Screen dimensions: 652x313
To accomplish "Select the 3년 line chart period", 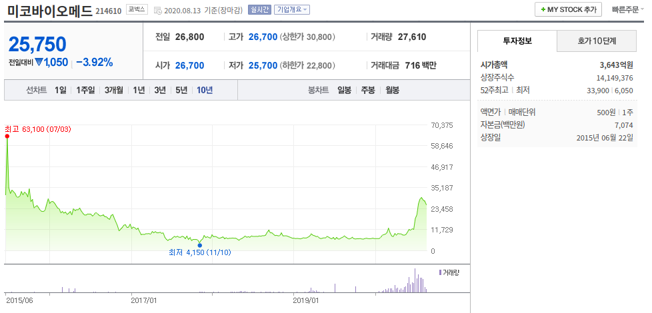I will click(160, 90).
